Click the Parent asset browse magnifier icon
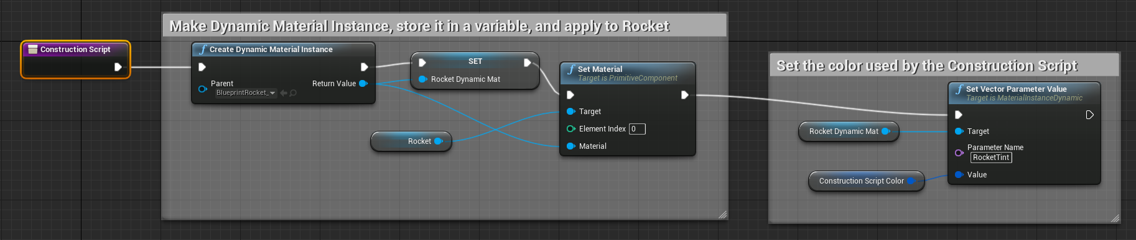 pos(293,93)
